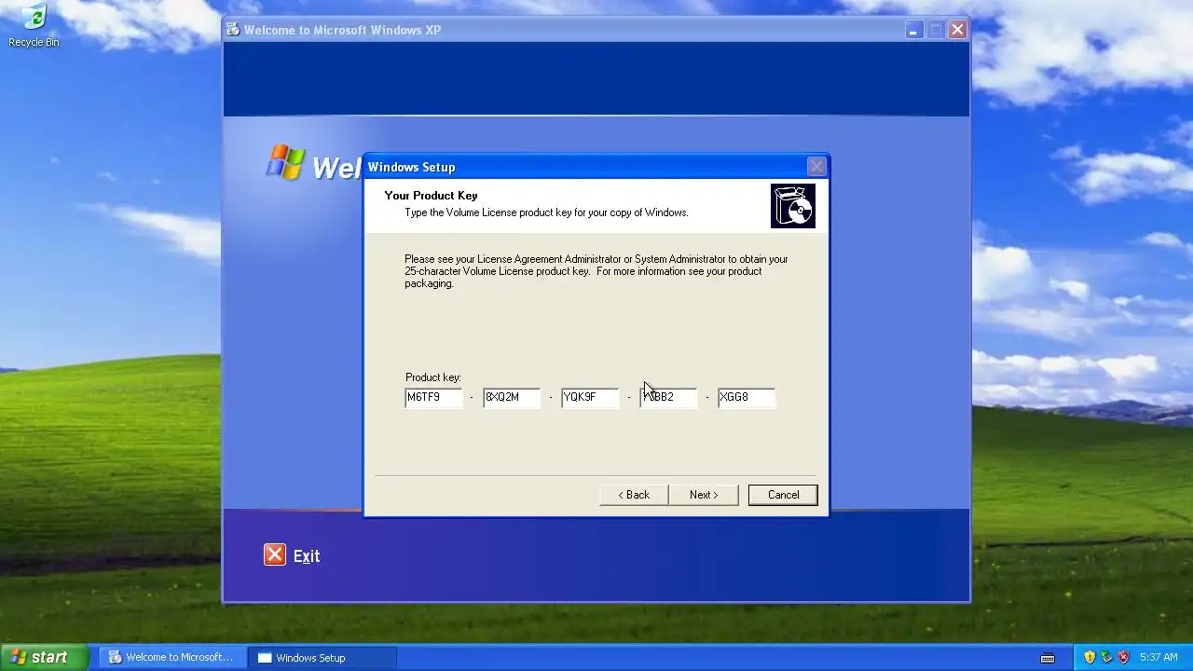This screenshot has width=1193, height=671.
Task: Click the on-screen keyboard tray icon
Action: point(1048,658)
